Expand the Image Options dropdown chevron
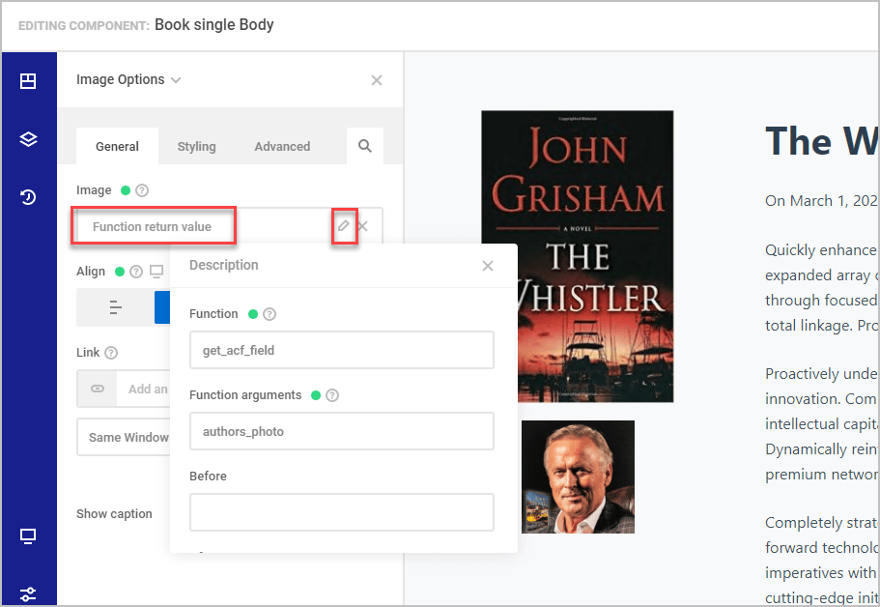 (x=176, y=80)
